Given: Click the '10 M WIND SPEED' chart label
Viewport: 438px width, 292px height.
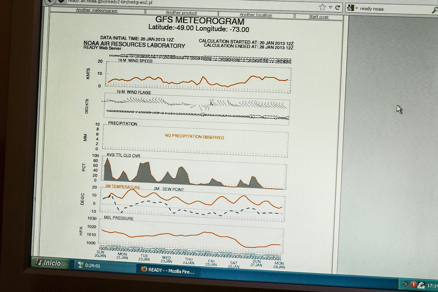Looking at the screenshot, I should pyautogui.click(x=135, y=61).
